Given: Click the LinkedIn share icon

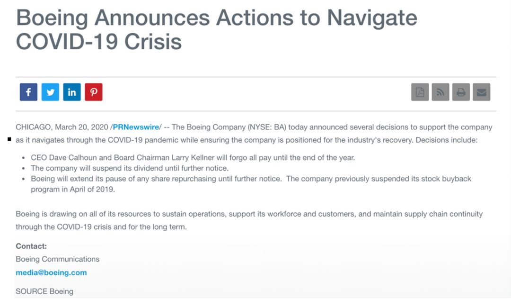Looking at the screenshot, I should click(x=72, y=92).
